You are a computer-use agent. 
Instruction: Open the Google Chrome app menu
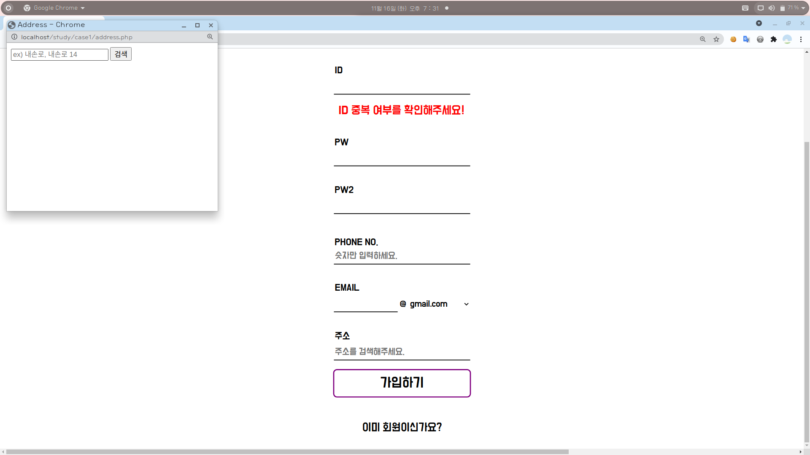[55, 8]
